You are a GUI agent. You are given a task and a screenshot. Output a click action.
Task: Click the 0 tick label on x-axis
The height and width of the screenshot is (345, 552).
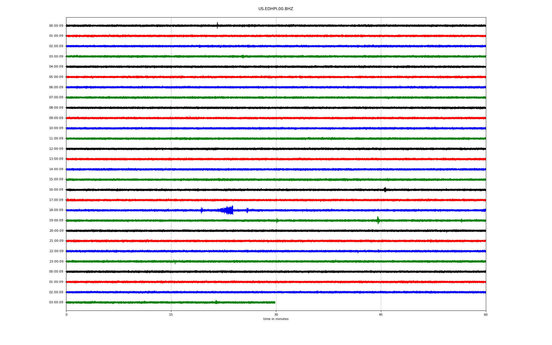tap(66, 315)
